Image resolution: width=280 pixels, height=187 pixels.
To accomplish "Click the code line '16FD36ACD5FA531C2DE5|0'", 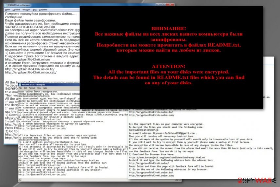I will [x=143, y=130].
